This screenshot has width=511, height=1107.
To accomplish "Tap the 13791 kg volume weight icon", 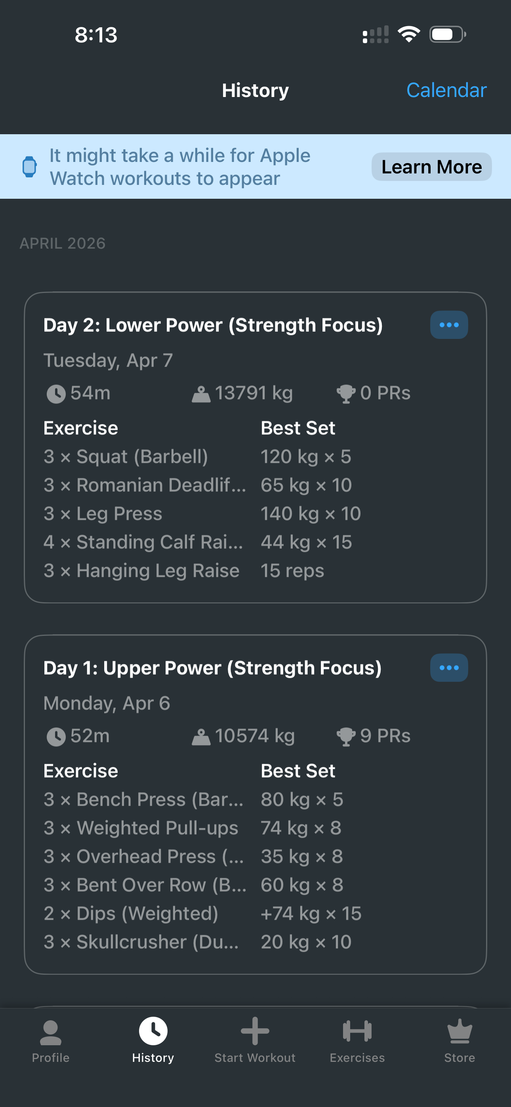I will tap(201, 394).
